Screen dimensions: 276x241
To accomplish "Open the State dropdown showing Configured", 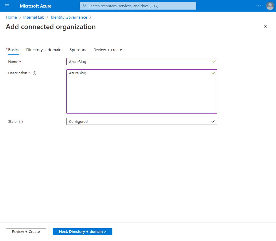I will click(141, 121).
